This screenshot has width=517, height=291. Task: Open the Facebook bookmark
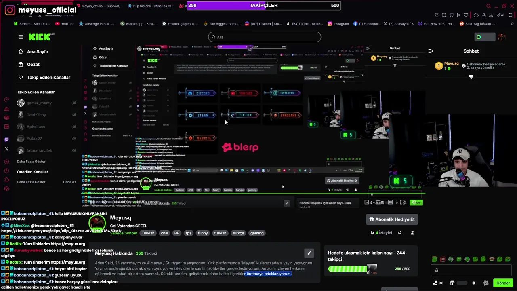click(366, 24)
